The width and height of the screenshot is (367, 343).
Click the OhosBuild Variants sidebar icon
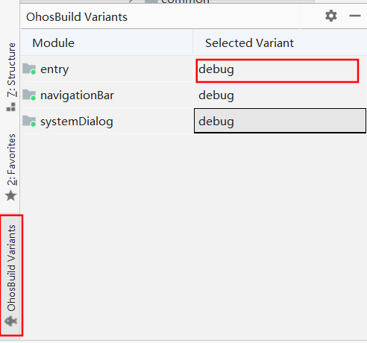pyautogui.click(x=11, y=321)
